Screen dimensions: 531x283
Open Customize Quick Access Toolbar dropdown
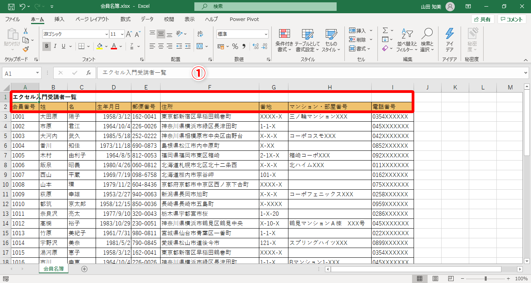pyautogui.click(x=52, y=7)
